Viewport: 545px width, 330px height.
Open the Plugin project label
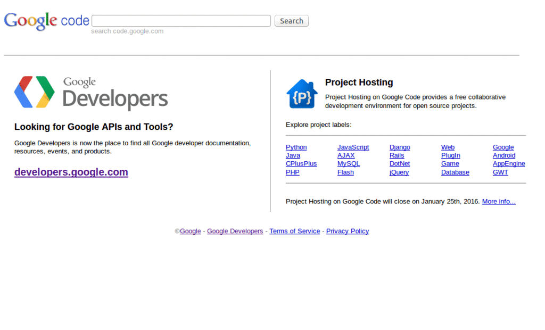pos(450,155)
